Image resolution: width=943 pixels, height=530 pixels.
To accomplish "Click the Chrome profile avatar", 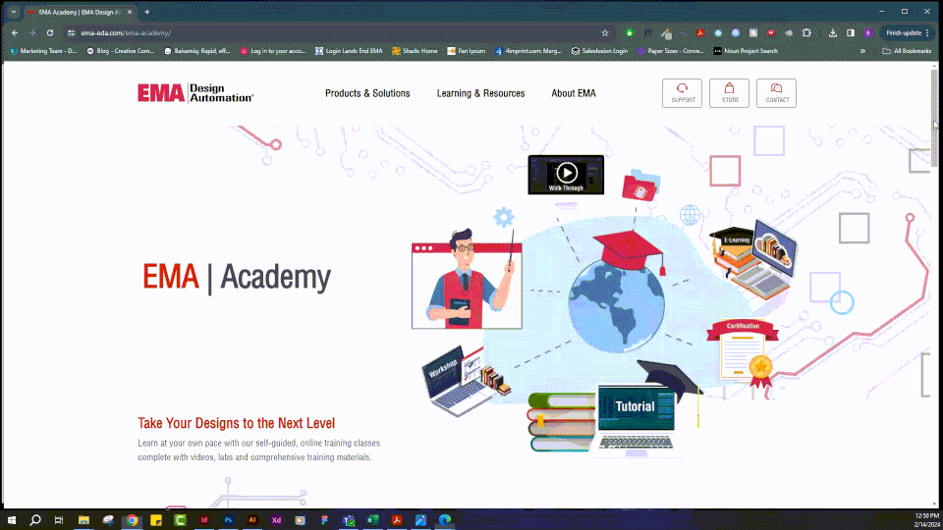I will (867, 33).
